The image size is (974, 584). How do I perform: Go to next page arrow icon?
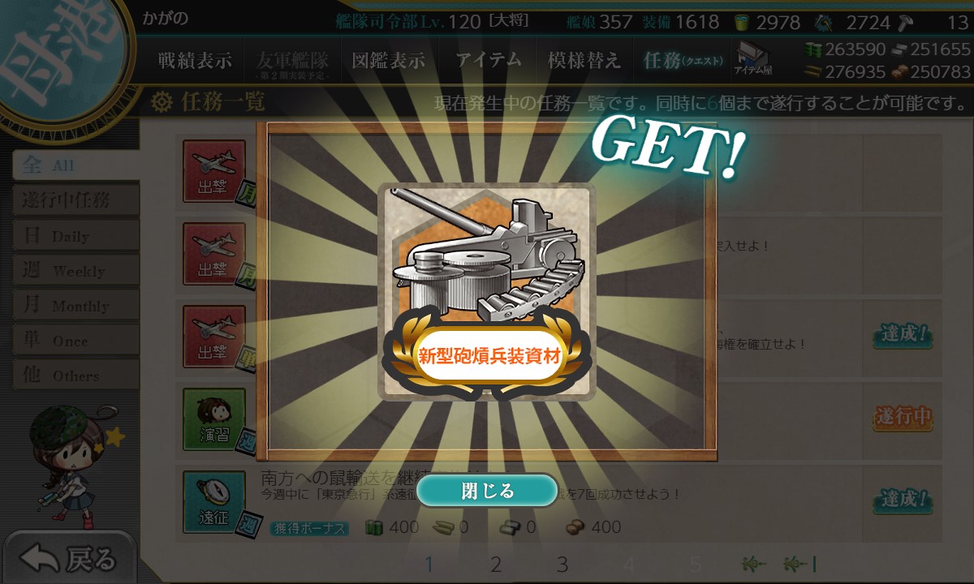pos(756,564)
